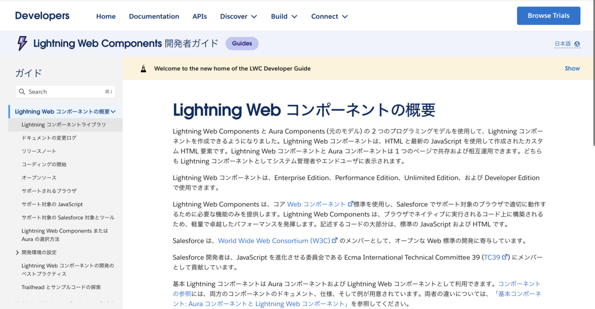The height and width of the screenshot is (309, 595).
Task: Click Show in the welcome banner
Action: [x=572, y=69]
